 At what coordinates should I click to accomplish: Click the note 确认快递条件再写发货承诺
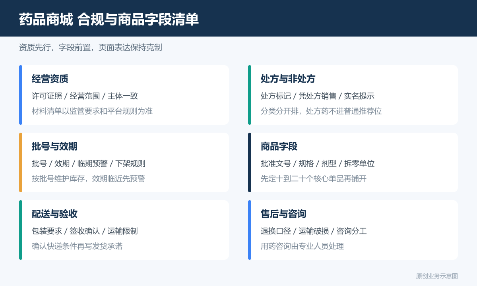click(77, 246)
